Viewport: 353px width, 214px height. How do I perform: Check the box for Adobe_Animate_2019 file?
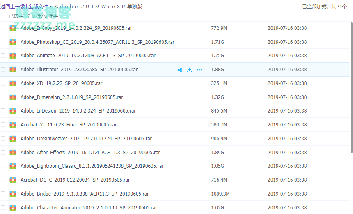pyautogui.click(x=3, y=56)
